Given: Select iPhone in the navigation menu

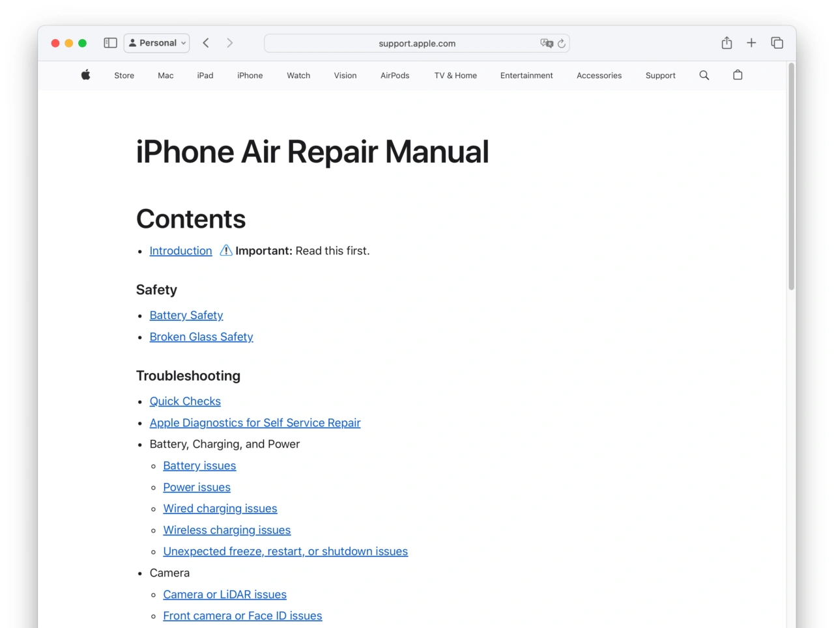Looking at the screenshot, I should click(x=250, y=75).
